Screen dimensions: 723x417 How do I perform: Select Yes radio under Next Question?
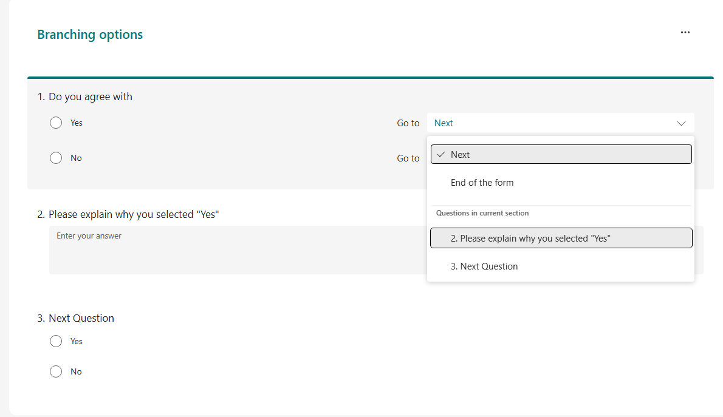click(56, 341)
